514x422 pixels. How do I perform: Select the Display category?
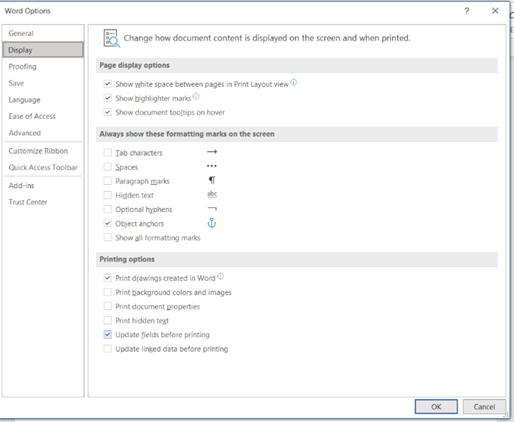[x=43, y=50]
